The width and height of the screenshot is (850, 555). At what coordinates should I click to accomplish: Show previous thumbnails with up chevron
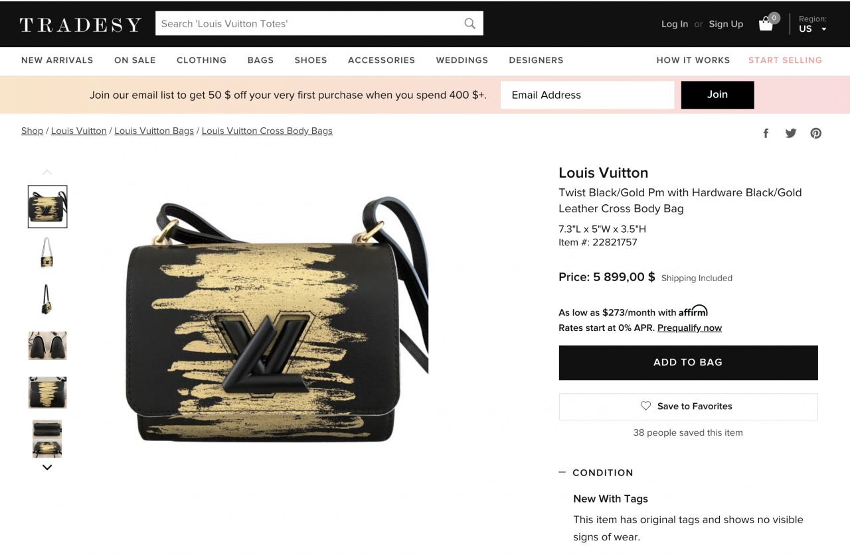coord(47,172)
